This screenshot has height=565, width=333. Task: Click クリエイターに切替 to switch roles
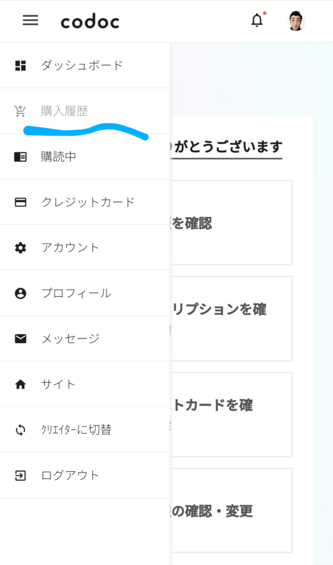click(77, 430)
